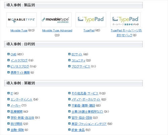Open the 金融・保険 link
The image size is (168, 135).
pos(17,130)
